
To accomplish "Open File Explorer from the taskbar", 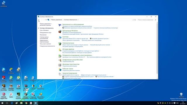I will 21,103.
